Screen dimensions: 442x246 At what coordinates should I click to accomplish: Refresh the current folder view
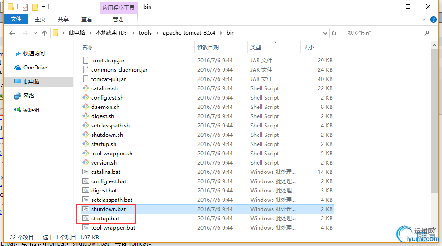pos(334,33)
